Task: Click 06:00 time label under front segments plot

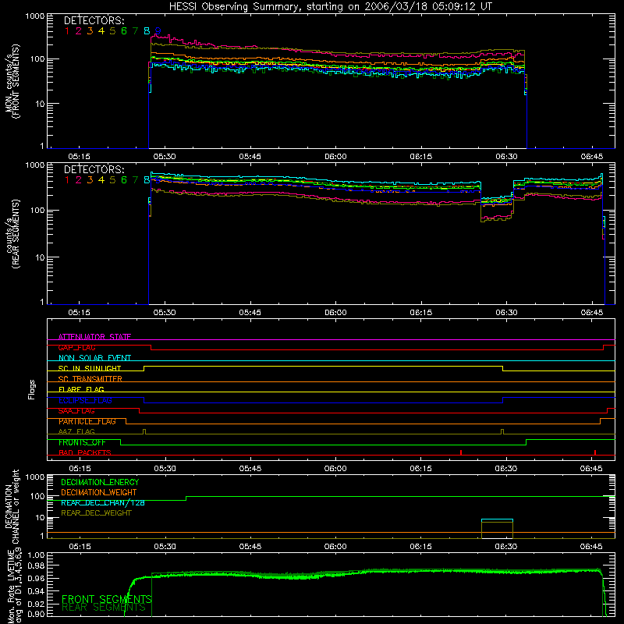Action: point(335,157)
